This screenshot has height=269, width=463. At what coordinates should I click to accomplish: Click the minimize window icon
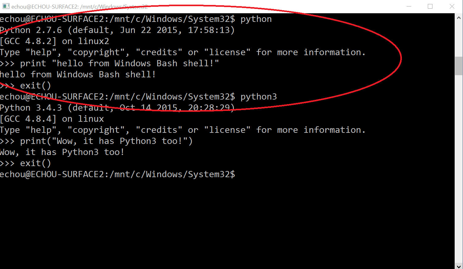[409, 6]
